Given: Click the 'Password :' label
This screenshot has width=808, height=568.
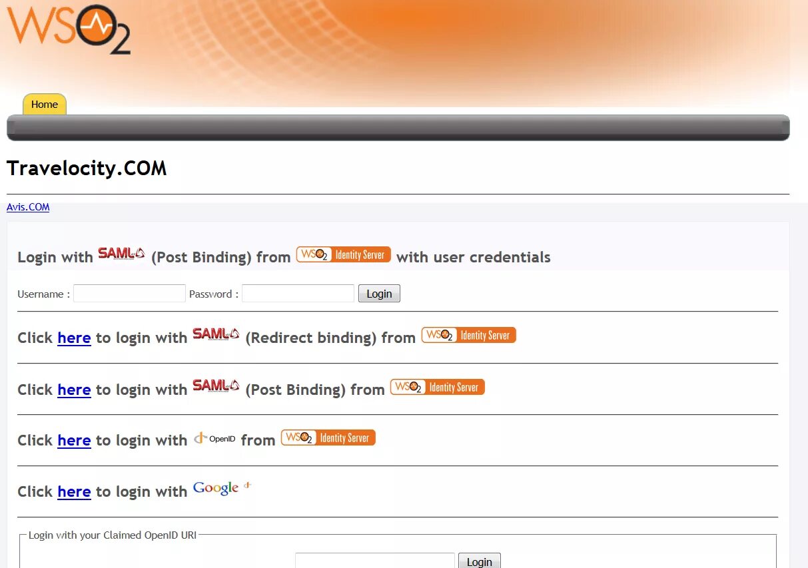Looking at the screenshot, I should [214, 294].
